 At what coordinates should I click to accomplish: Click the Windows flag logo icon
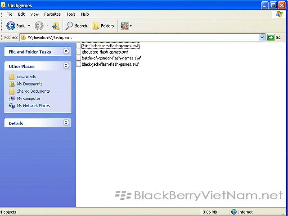click(x=279, y=14)
